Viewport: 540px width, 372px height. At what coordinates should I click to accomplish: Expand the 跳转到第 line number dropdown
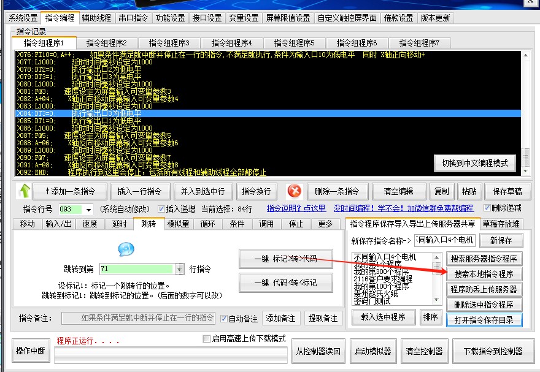[x=179, y=269]
